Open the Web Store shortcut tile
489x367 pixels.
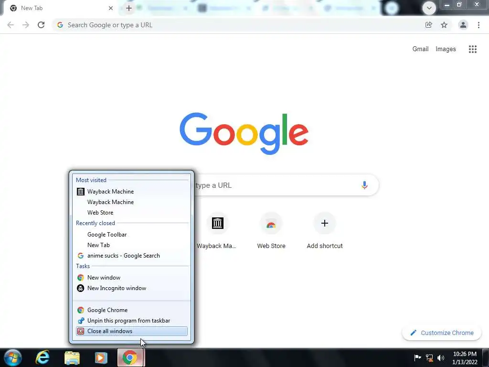(x=271, y=231)
